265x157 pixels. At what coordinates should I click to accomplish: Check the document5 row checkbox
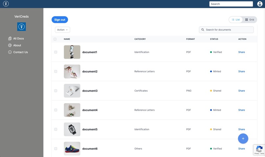56,129
